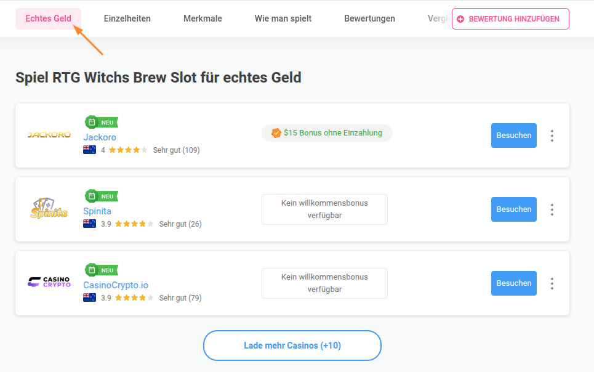Open the three-dot menu for CasinoCrypto.io
Image resolution: width=594 pixels, height=372 pixels.
click(552, 283)
